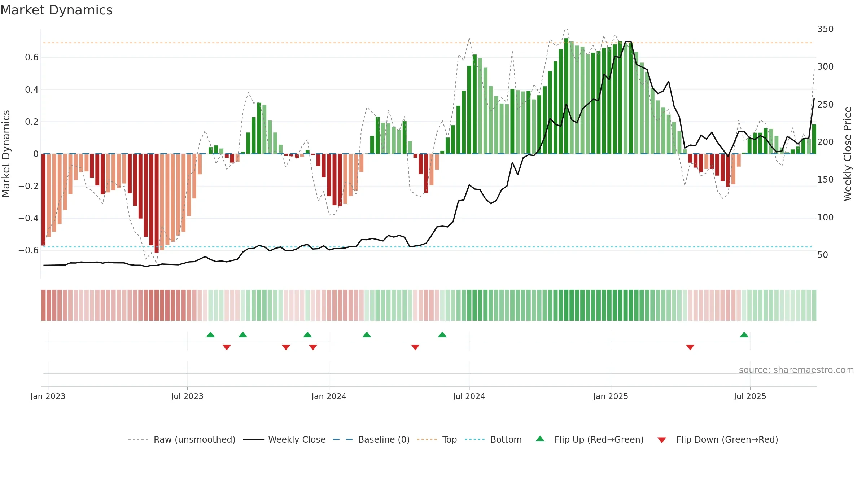The image size is (866, 487).
Task: Click the vertical Market Dynamics axis label
Action: (x=6, y=154)
